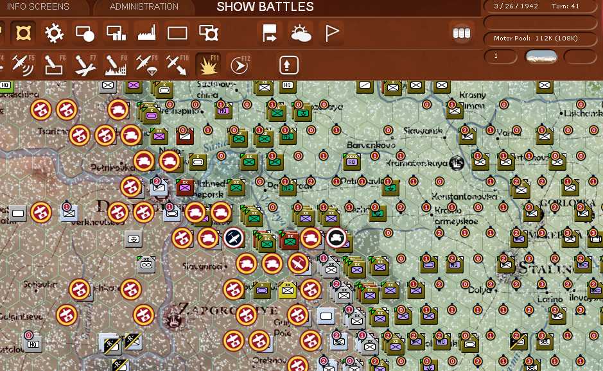The width and height of the screenshot is (603, 371).
Task: Click the zoom level field showing 1
Action: pos(500,56)
